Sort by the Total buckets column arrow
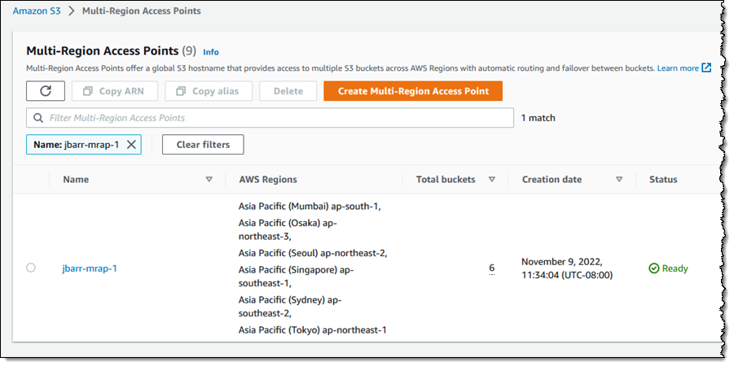 (492, 180)
